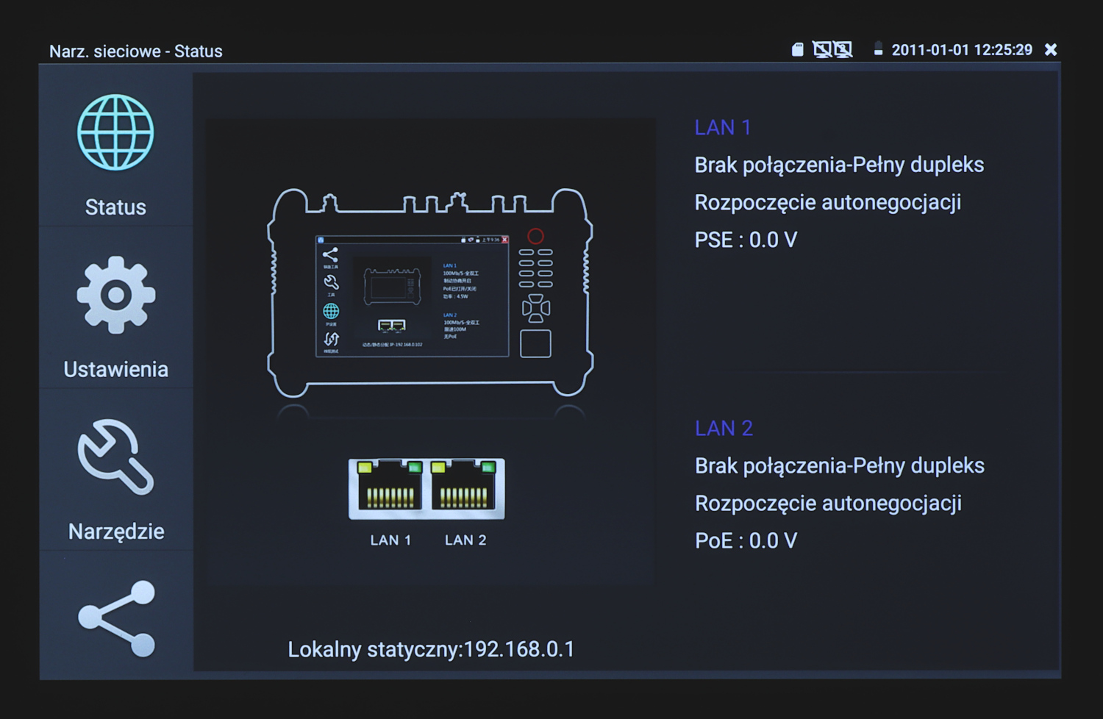
Task: Click the Ustawienia gear icon
Action: [x=115, y=295]
